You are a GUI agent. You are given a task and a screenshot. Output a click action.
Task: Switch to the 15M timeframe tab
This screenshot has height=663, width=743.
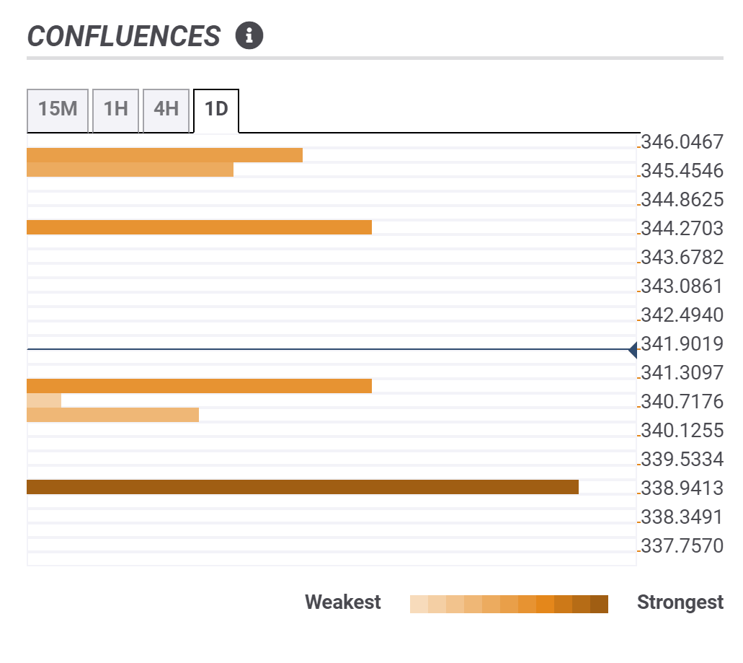pyautogui.click(x=58, y=110)
